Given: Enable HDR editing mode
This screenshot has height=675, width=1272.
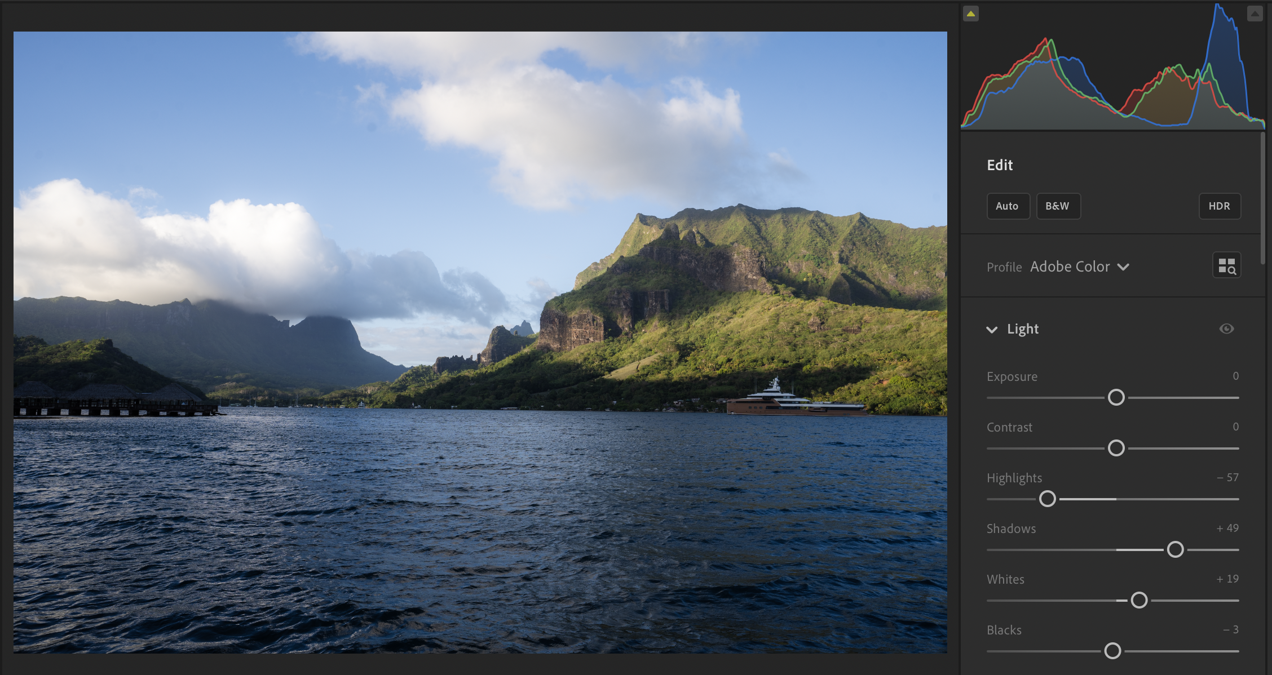Looking at the screenshot, I should (x=1219, y=206).
